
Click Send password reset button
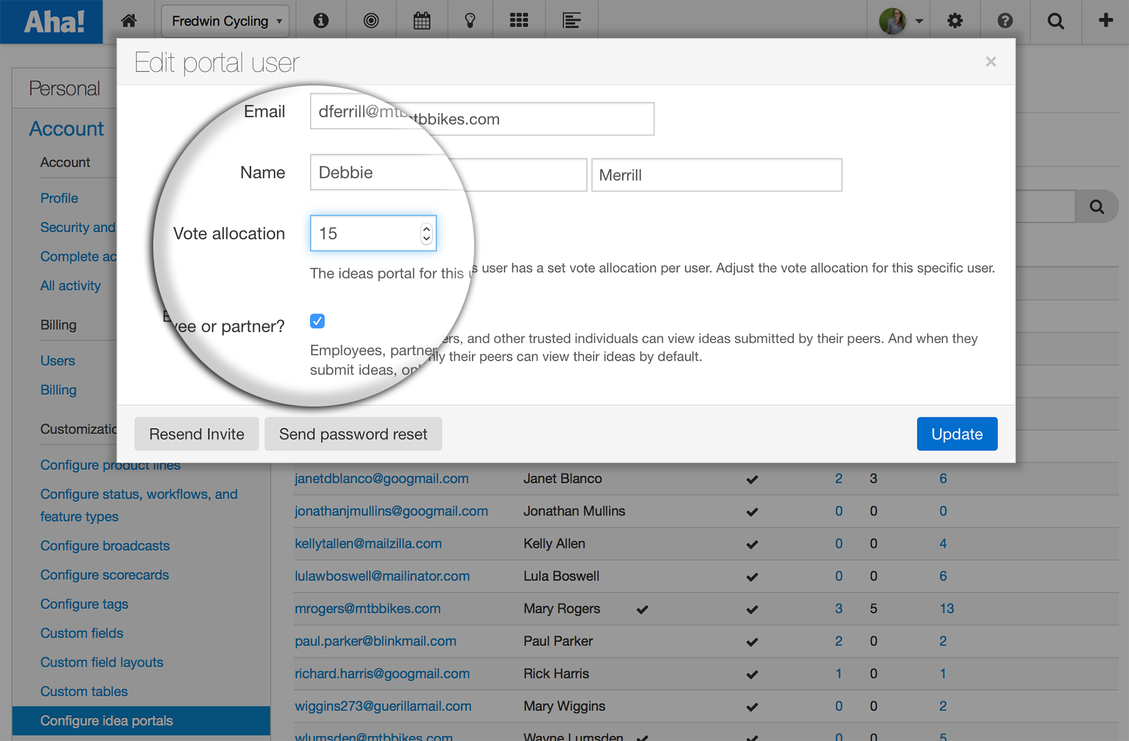[353, 434]
